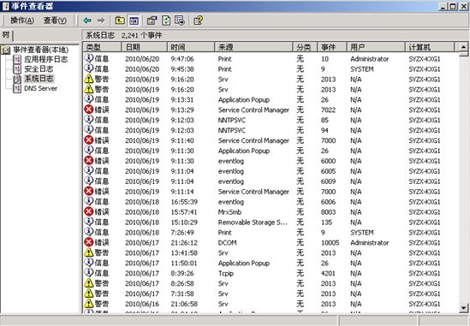Sort by the 类型 column header
470x326 pixels.
(102, 47)
